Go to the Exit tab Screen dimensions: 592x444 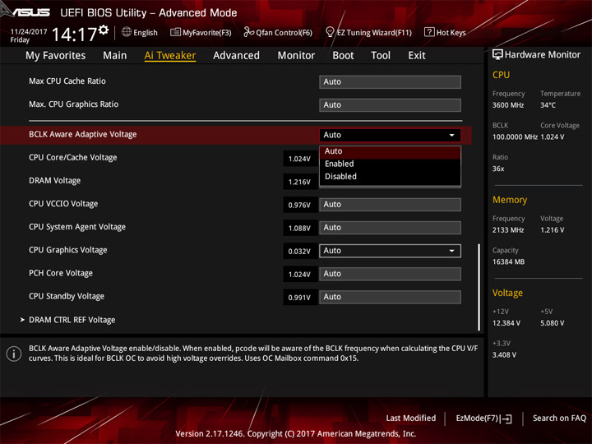pos(416,56)
